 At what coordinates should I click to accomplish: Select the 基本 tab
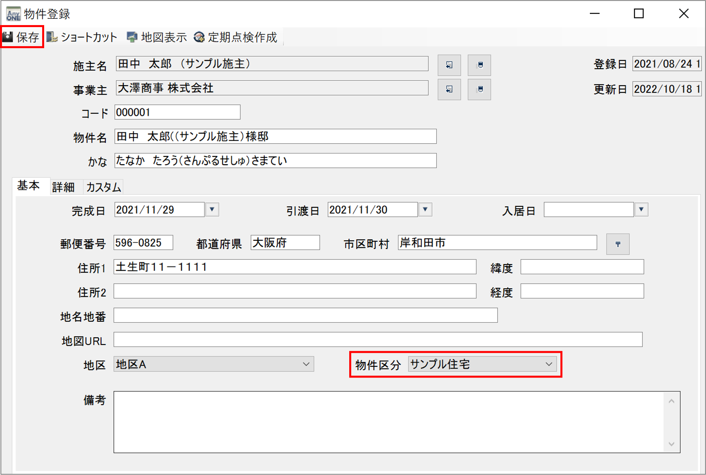point(29,186)
